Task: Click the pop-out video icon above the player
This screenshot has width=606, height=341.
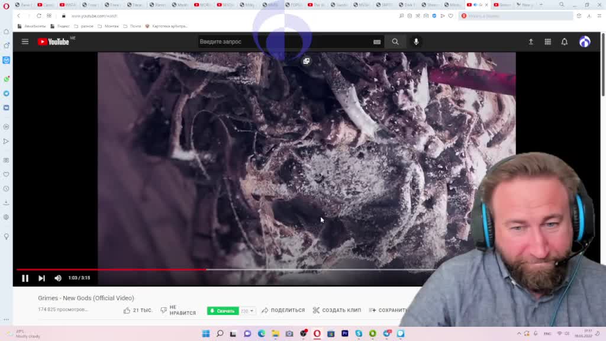Action: point(306,61)
